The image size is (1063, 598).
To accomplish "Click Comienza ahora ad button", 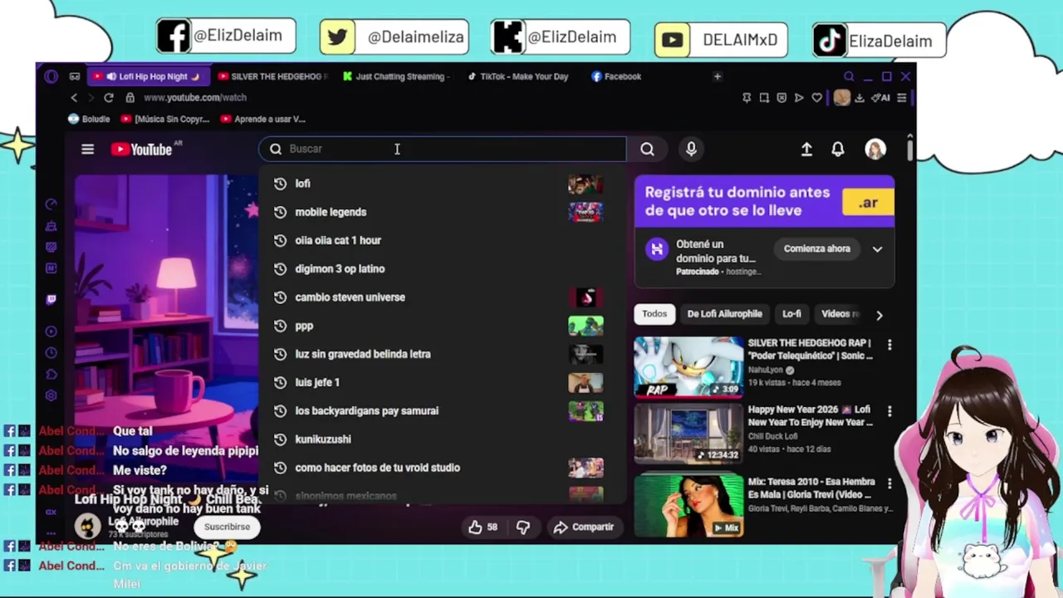I will click(817, 249).
